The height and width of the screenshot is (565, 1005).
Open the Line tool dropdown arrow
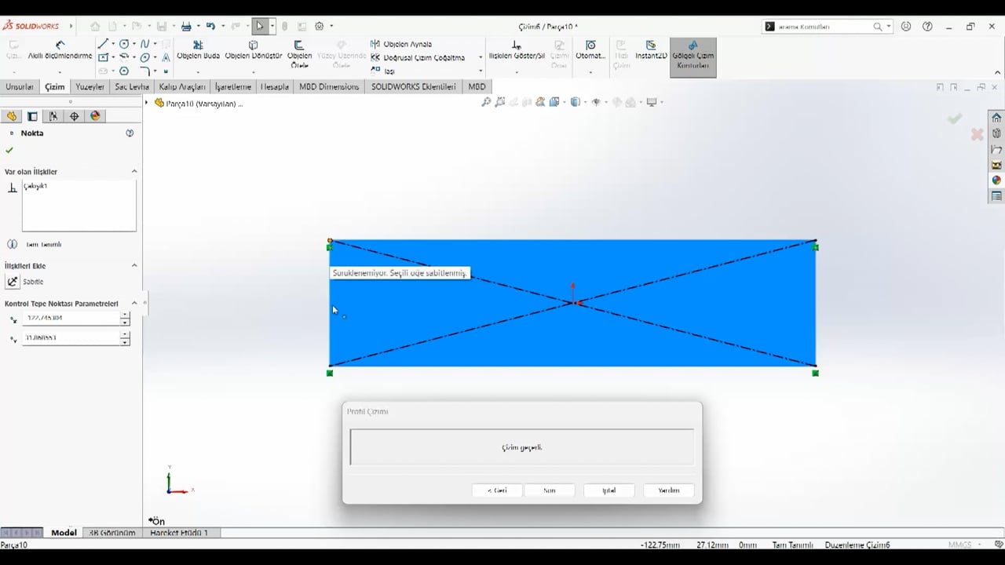coord(113,44)
